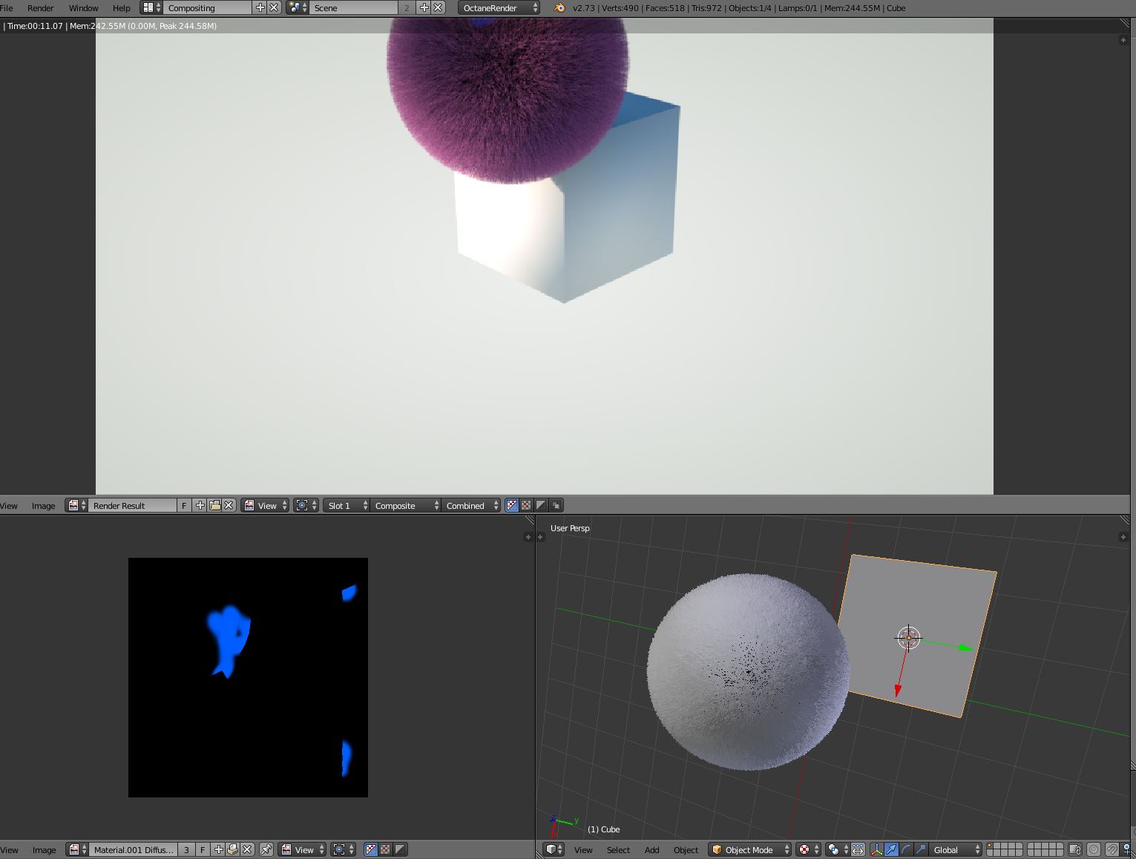Open pivot selector in material image editor
Viewport: 1136px width, 859px height.
pyautogui.click(x=343, y=849)
